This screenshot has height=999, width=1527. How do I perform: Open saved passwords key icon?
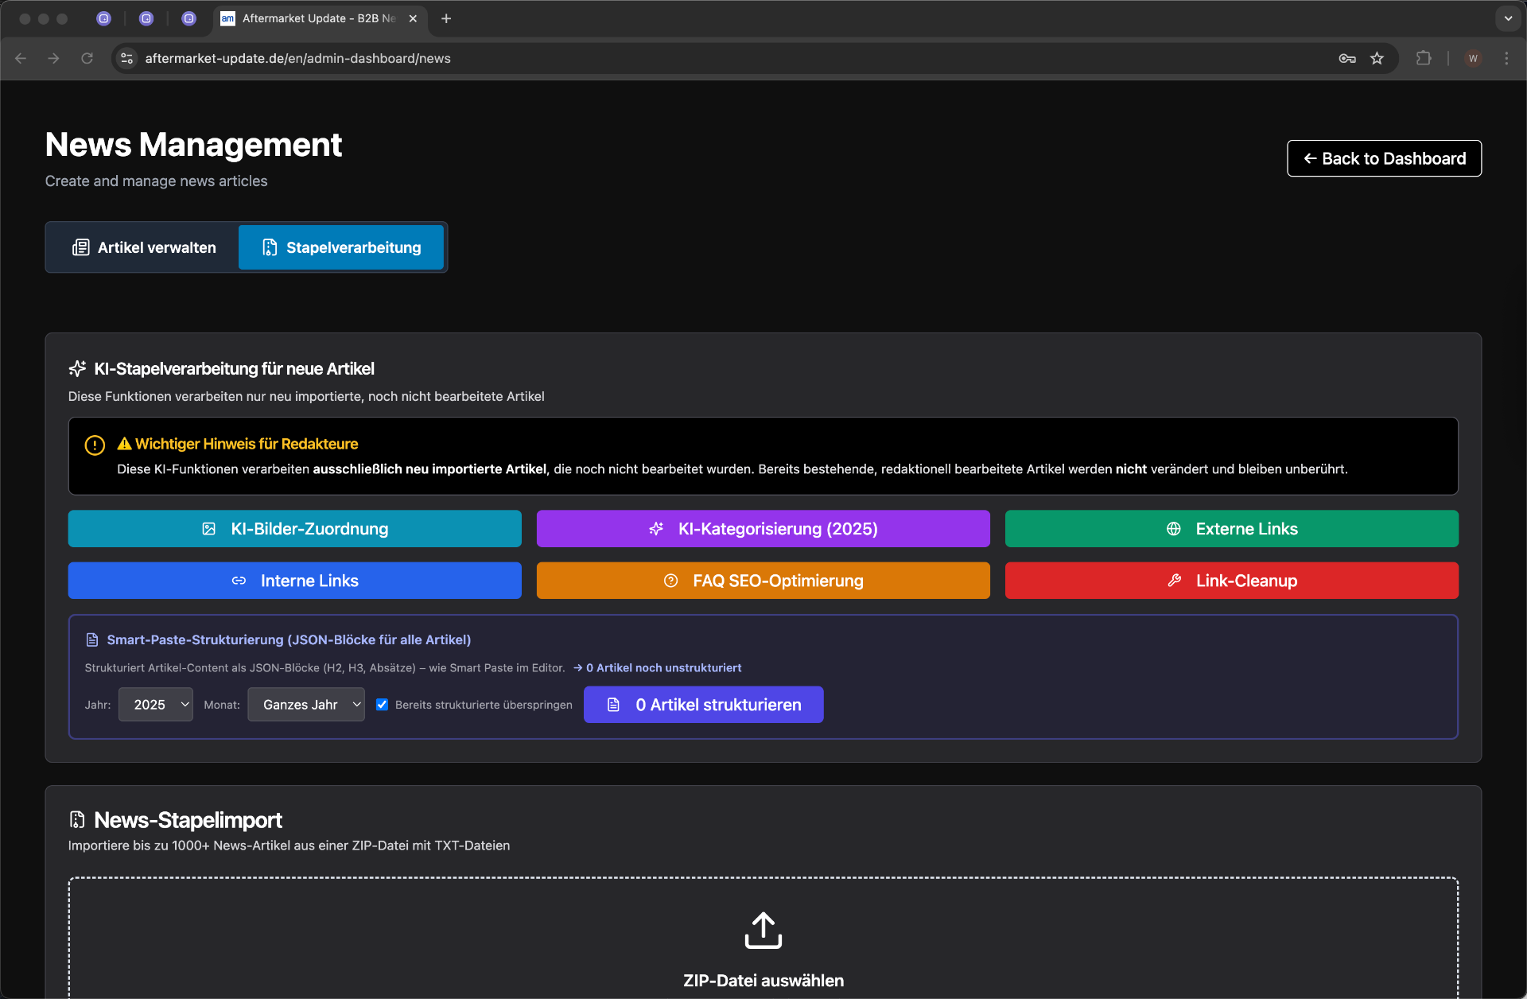pos(1346,58)
